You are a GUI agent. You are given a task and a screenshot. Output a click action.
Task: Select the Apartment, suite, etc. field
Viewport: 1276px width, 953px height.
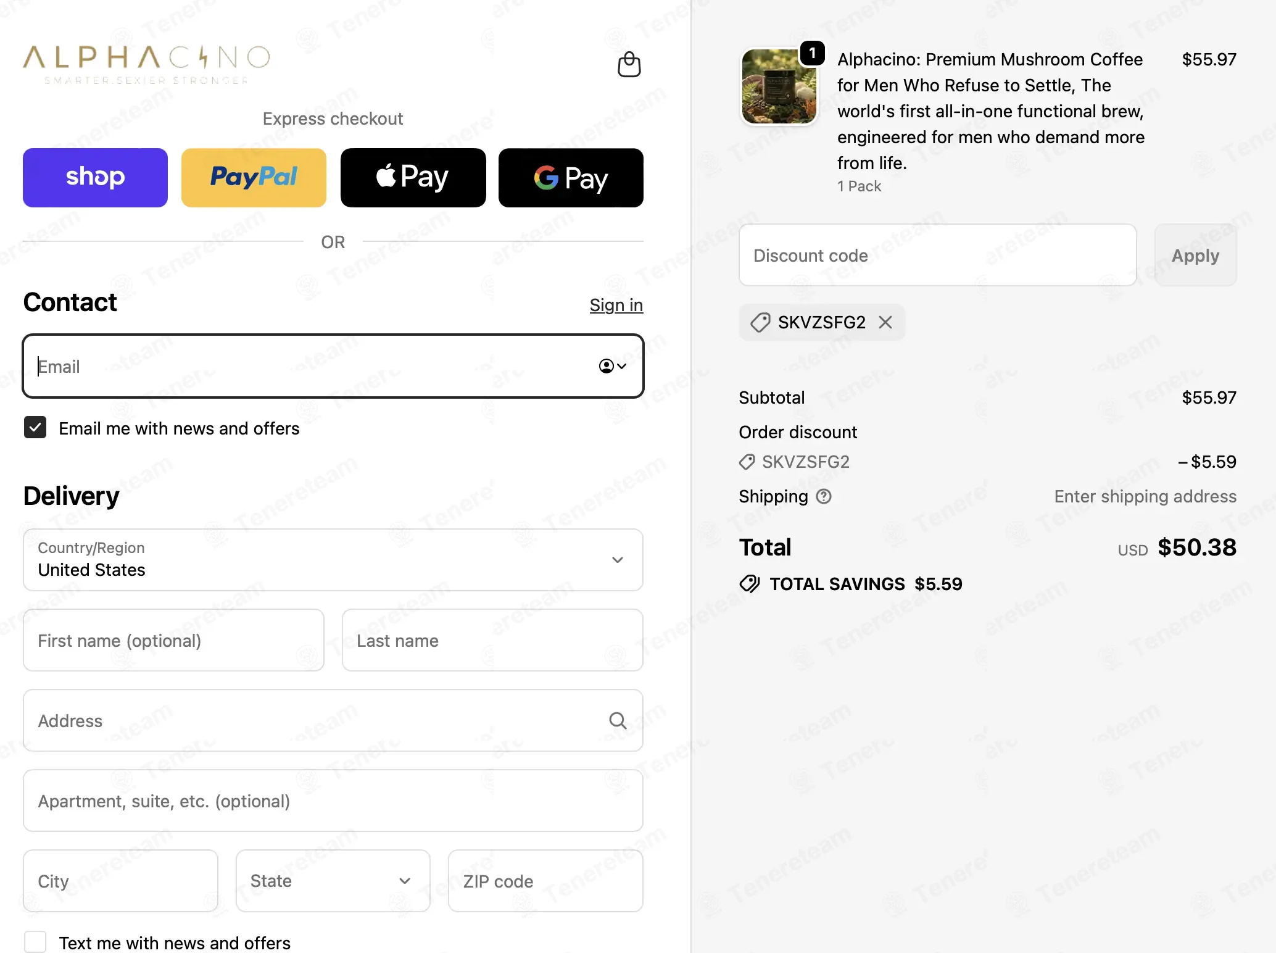click(x=333, y=801)
